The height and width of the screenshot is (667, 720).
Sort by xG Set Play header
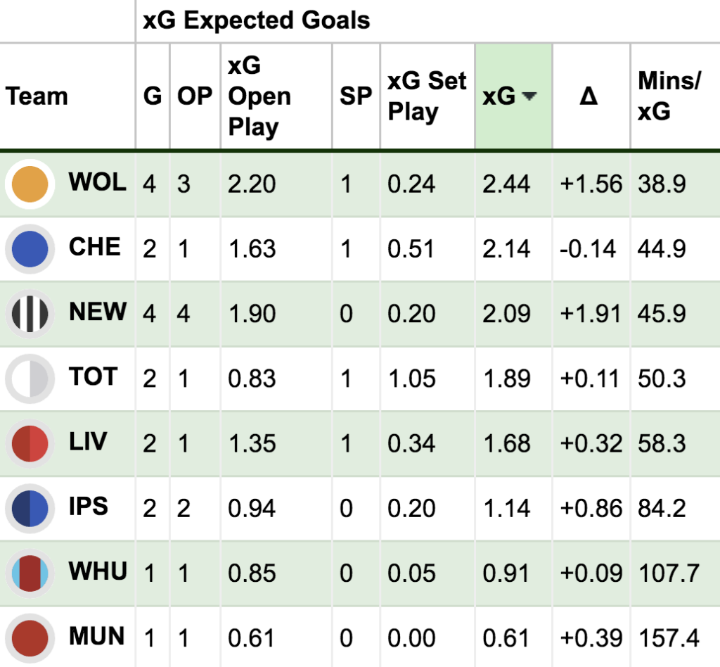point(427,96)
